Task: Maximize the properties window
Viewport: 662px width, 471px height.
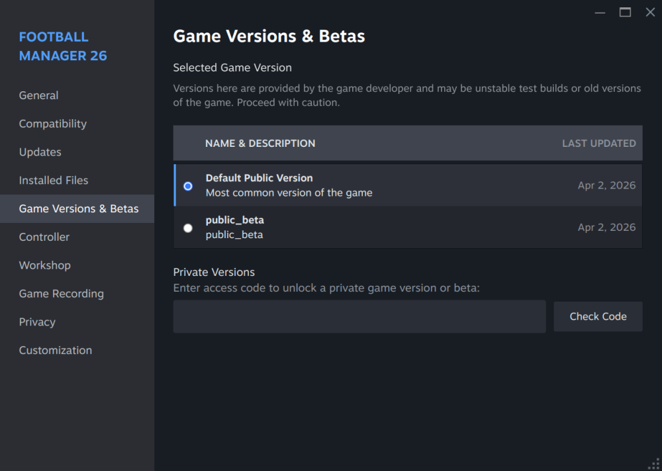Action: (x=625, y=13)
